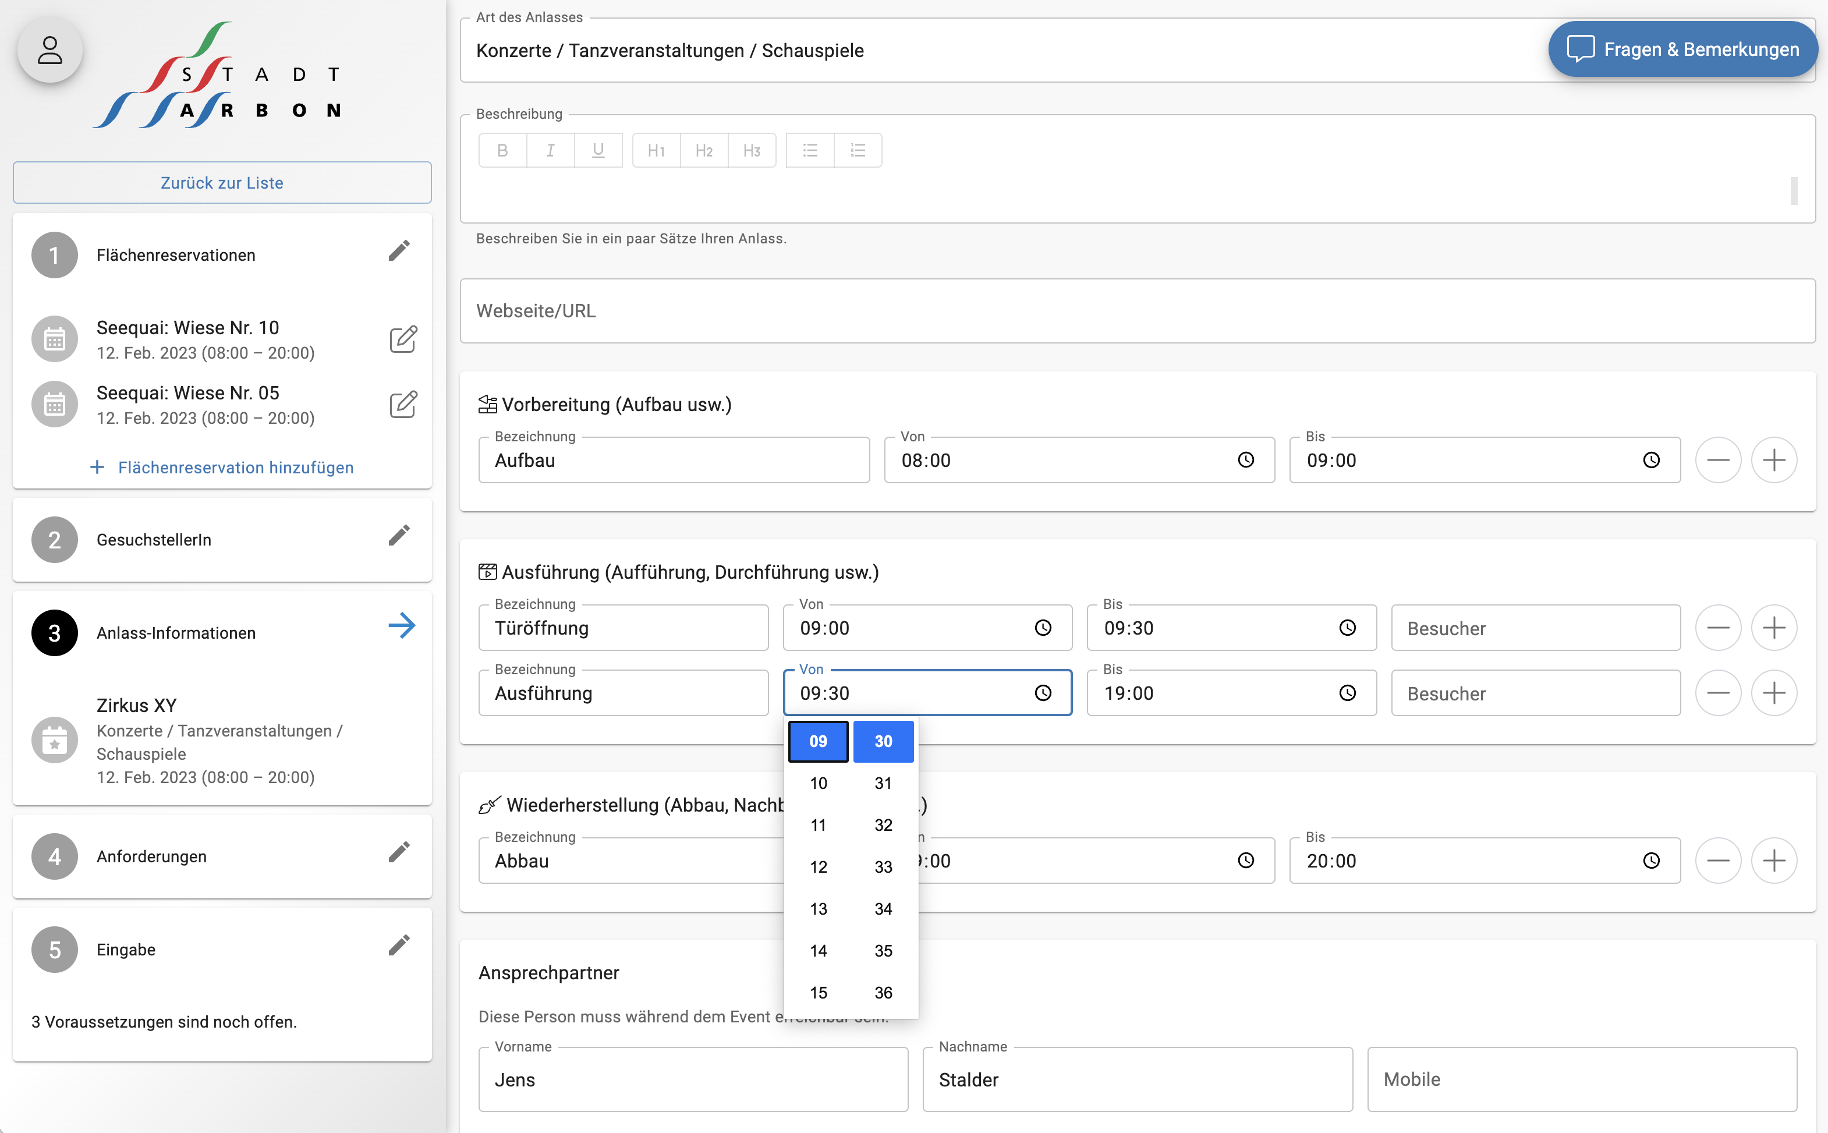Image resolution: width=1828 pixels, height=1133 pixels.
Task: Click the Webseite/URL input field
Action: point(1137,311)
